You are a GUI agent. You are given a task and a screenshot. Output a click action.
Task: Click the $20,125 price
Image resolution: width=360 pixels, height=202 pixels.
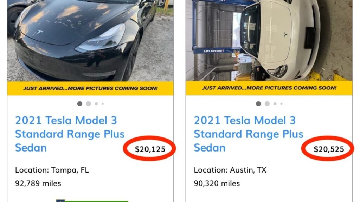coord(150,149)
